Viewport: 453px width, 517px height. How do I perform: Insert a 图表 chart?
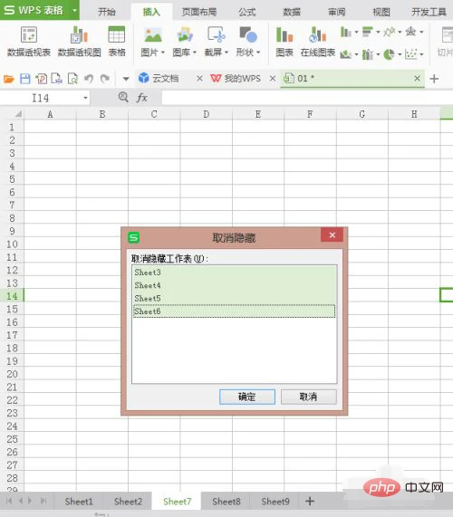tap(284, 42)
